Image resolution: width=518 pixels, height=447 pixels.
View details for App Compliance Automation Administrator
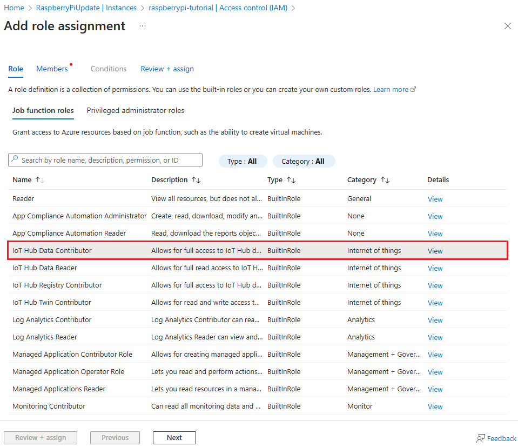coord(435,216)
